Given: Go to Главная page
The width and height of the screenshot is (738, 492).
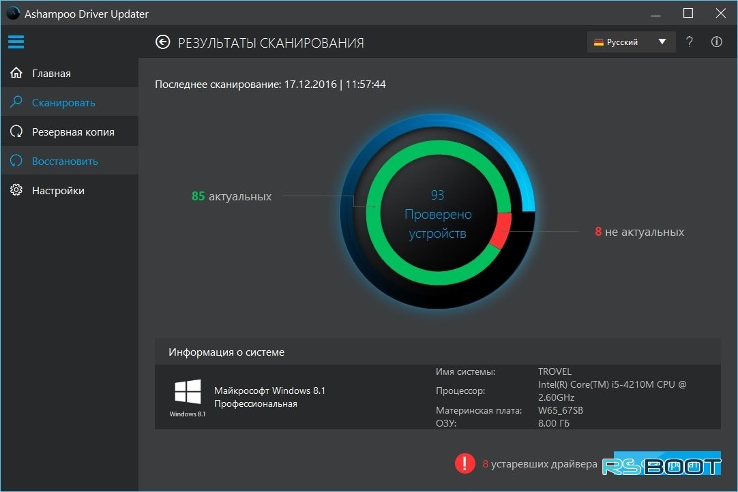Looking at the screenshot, I should (70, 73).
